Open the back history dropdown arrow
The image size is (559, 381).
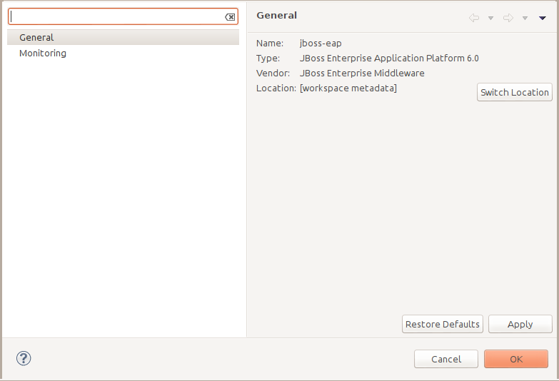[x=490, y=18]
